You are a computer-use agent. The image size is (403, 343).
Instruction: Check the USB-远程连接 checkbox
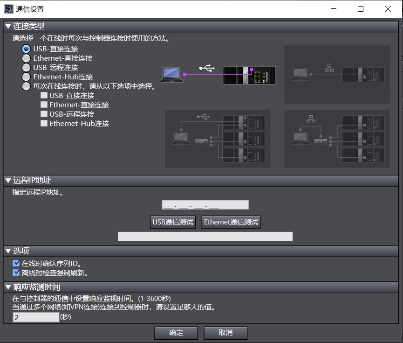point(44,114)
